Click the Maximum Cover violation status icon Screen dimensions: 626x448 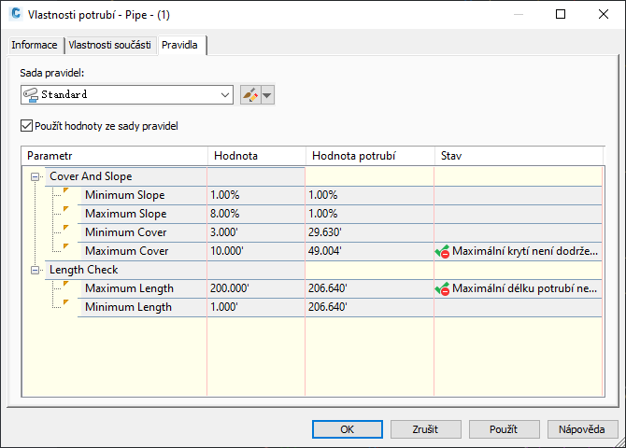[442, 251]
